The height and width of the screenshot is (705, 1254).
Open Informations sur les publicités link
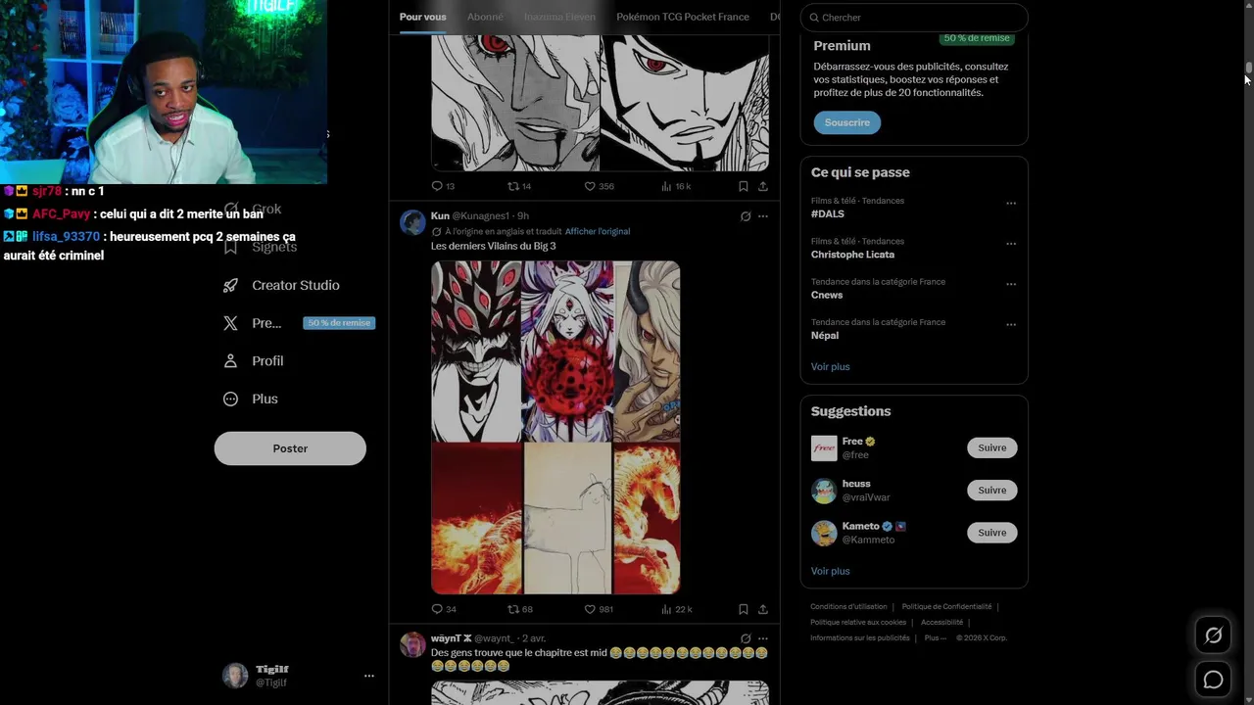point(860,637)
